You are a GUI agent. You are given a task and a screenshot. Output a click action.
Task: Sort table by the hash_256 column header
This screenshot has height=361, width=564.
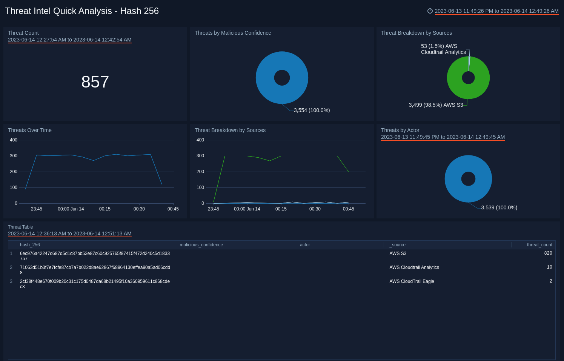coord(30,245)
